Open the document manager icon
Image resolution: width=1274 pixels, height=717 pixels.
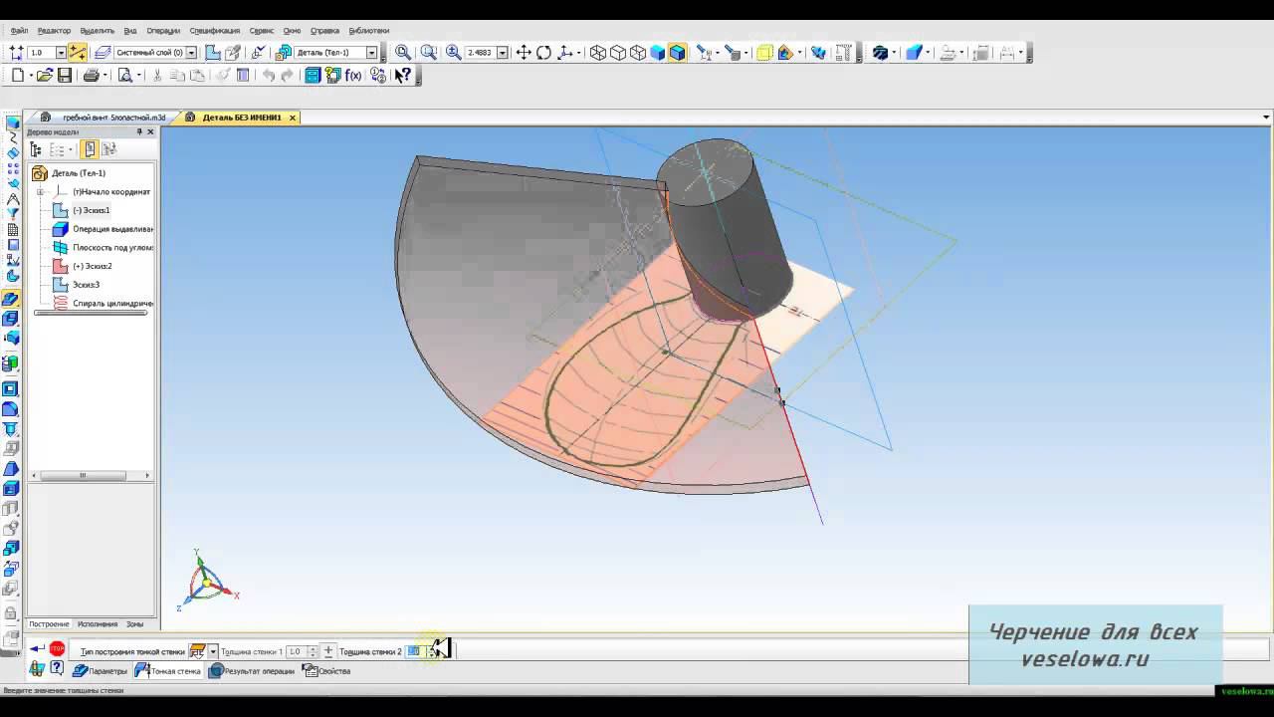313,76
